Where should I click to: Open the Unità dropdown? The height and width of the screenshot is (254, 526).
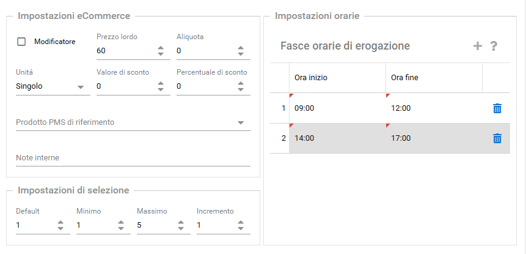(80, 87)
